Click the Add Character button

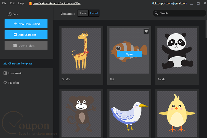point(26,34)
